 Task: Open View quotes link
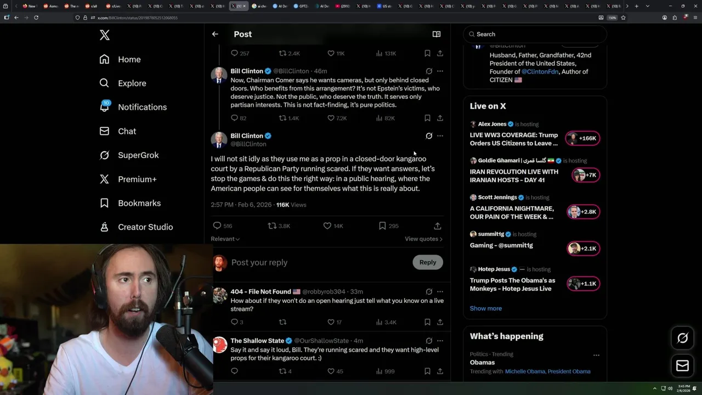424,239
